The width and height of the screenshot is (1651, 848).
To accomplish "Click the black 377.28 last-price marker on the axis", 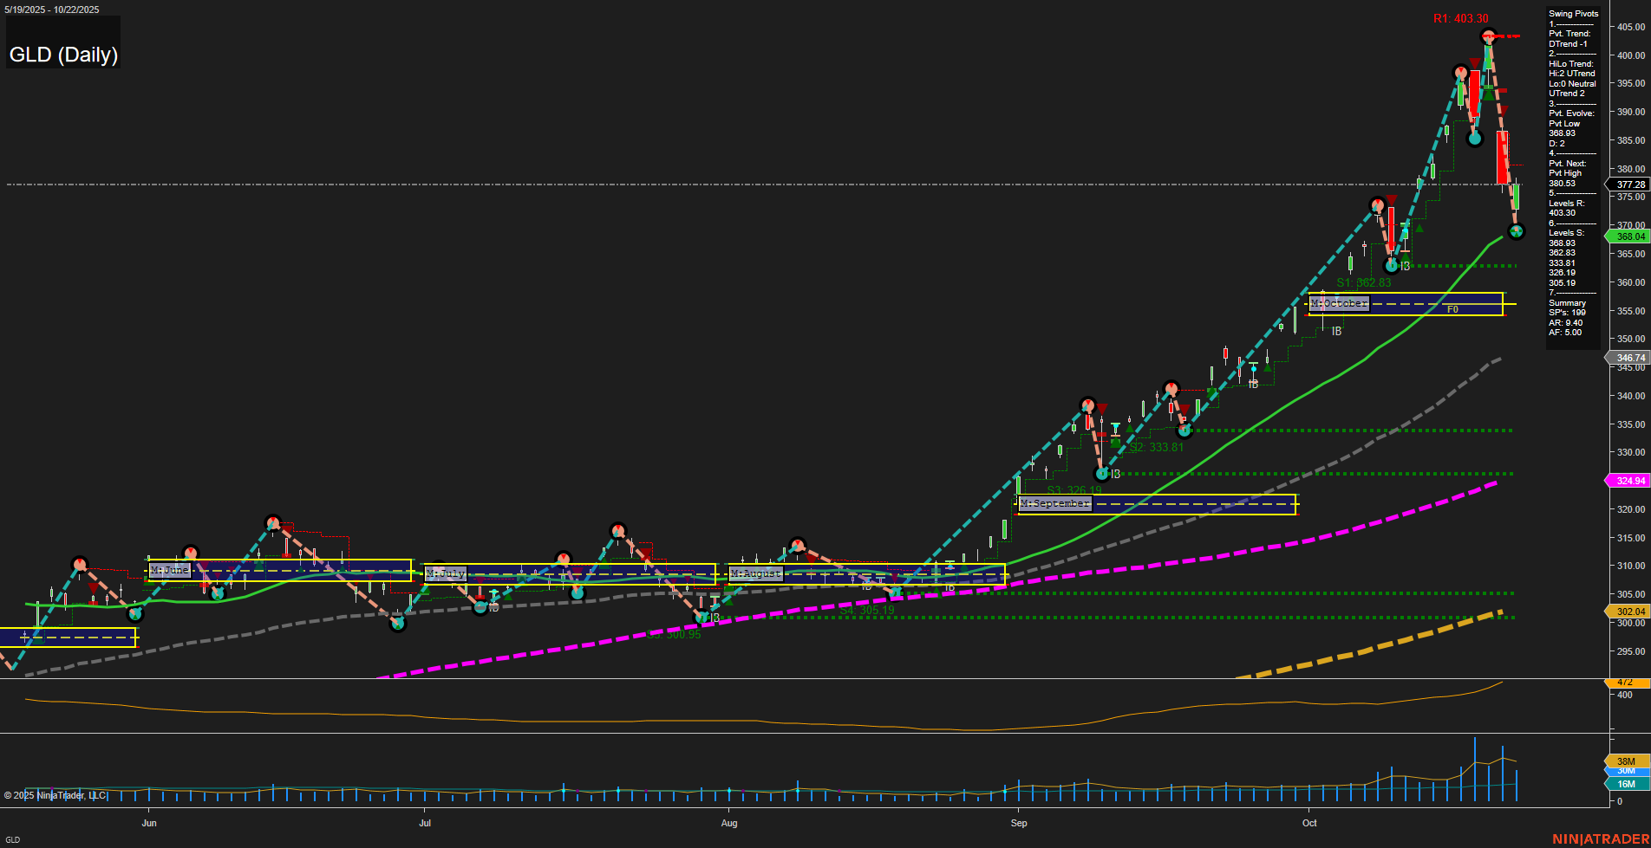I will [x=1628, y=184].
